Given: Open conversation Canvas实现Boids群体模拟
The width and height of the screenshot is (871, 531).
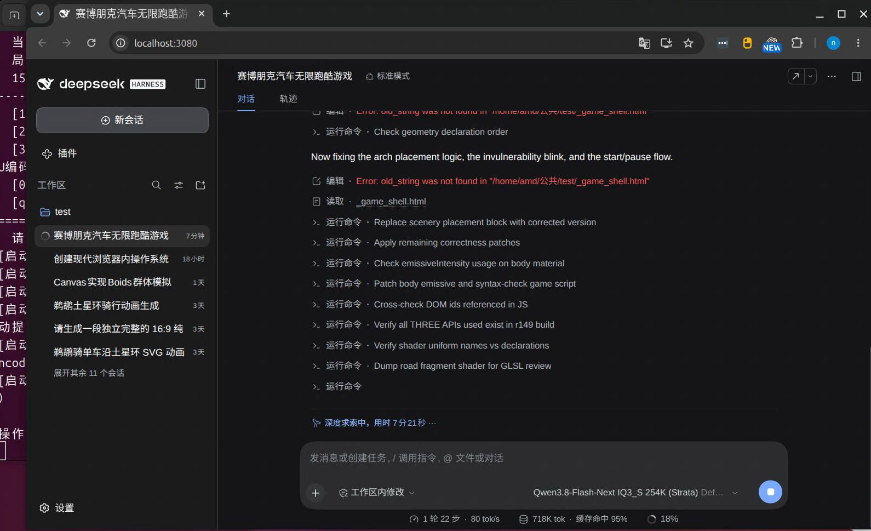Looking at the screenshot, I should point(122,282).
